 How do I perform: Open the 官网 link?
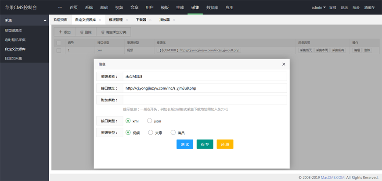[x=332, y=7]
